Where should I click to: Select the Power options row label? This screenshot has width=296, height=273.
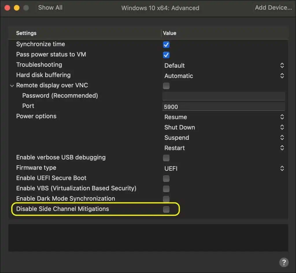coord(36,116)
